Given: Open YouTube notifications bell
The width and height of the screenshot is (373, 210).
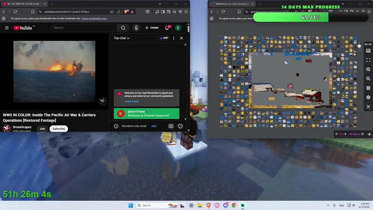Looking at the screenshot, I should 167,28.
